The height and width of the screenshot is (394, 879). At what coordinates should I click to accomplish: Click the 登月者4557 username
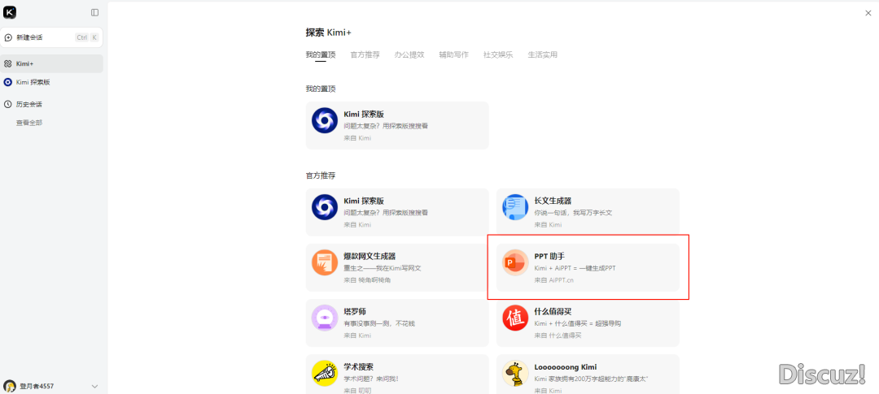[x=37, y=386]
